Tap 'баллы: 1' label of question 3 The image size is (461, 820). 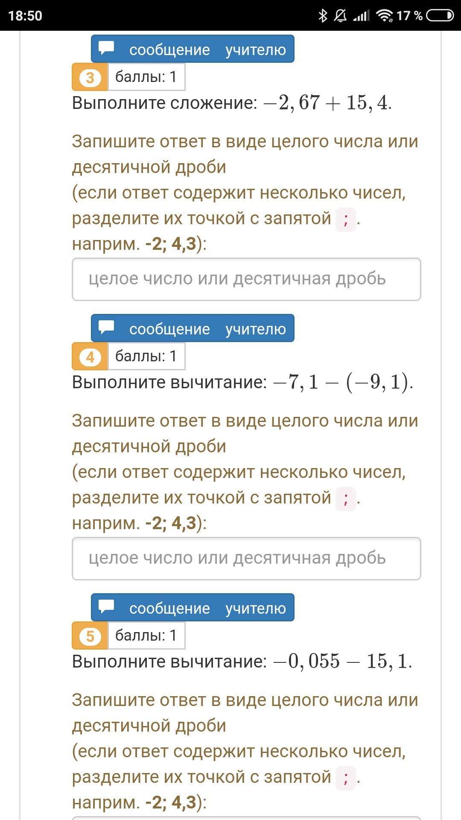pos(146,77)
